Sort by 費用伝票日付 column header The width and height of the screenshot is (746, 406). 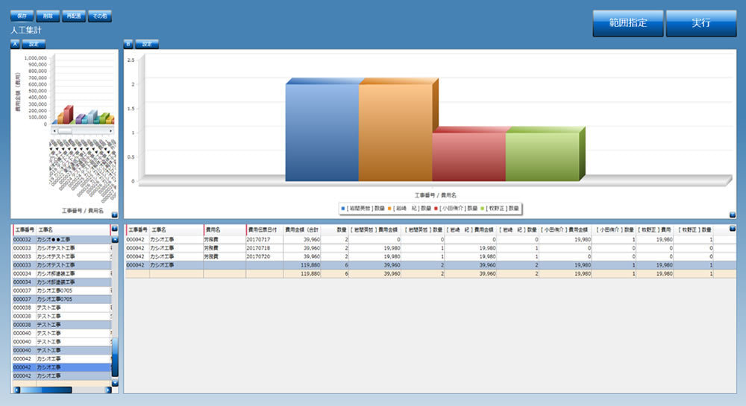(x=264, y=230)
